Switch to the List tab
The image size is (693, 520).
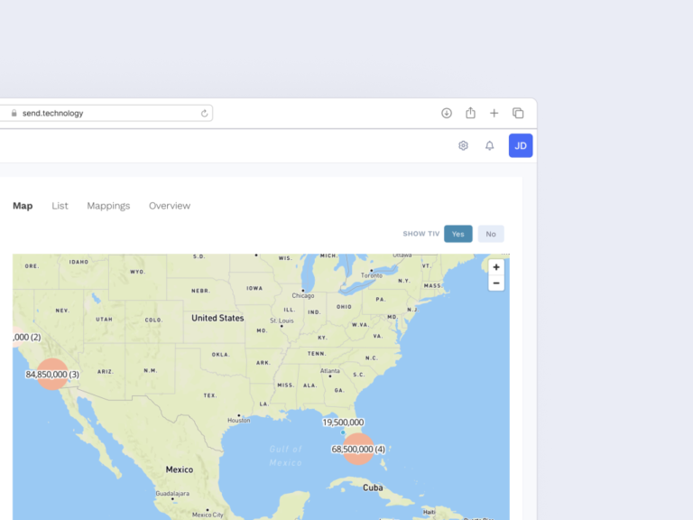click(60, 206)
